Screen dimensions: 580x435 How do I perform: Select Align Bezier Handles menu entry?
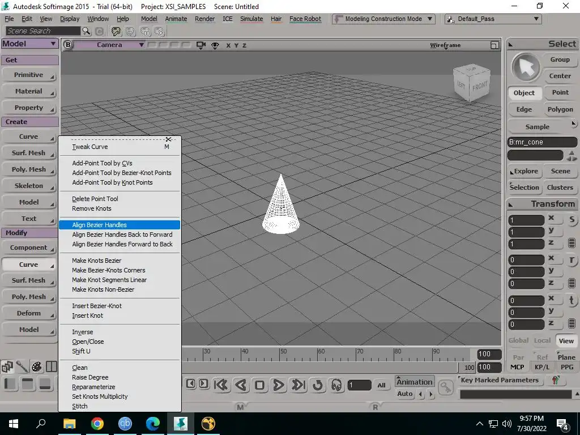click(120, 225)
